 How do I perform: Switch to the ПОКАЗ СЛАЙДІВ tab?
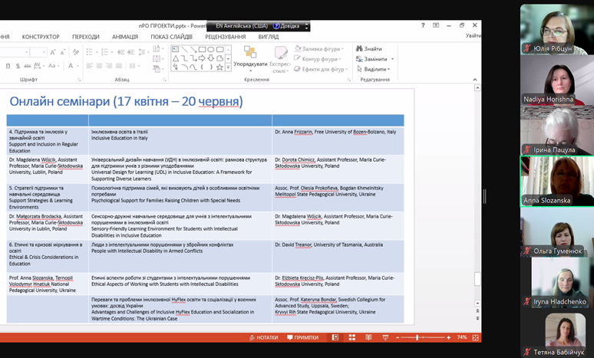coord(172,37)
